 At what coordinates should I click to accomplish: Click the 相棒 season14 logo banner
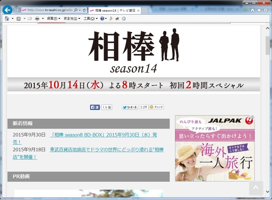[134, 51]
